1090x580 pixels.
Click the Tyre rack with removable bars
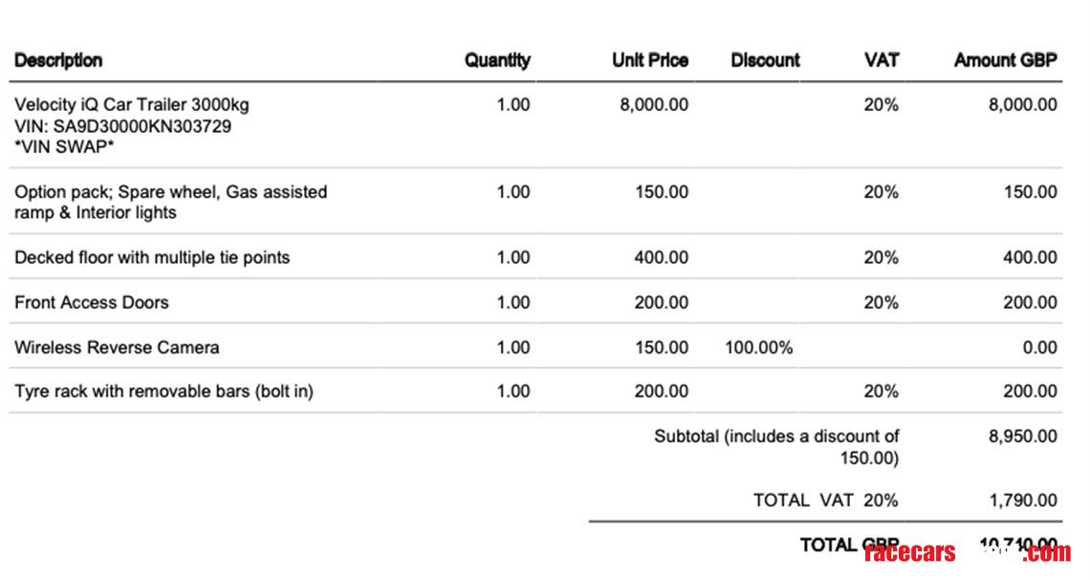click(163, 391)
